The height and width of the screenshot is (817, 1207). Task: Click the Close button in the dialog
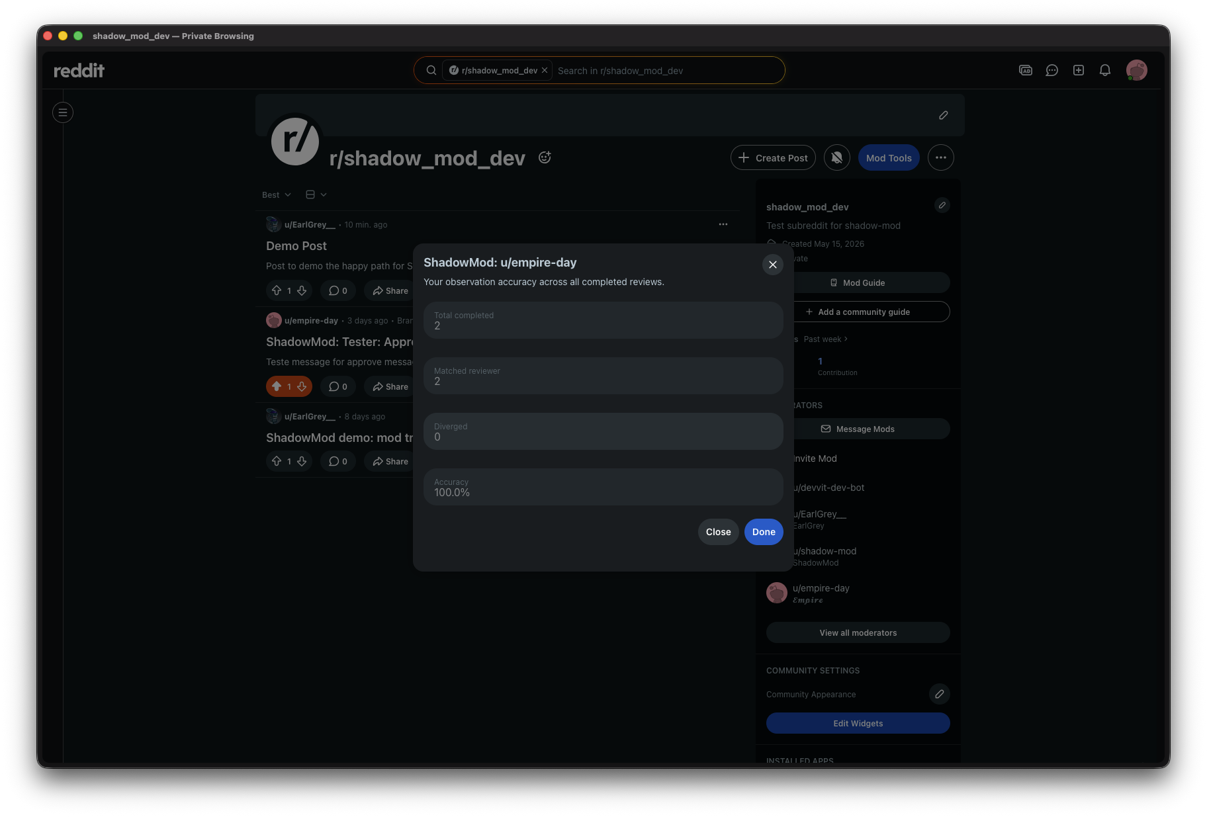tap(718, 532)
